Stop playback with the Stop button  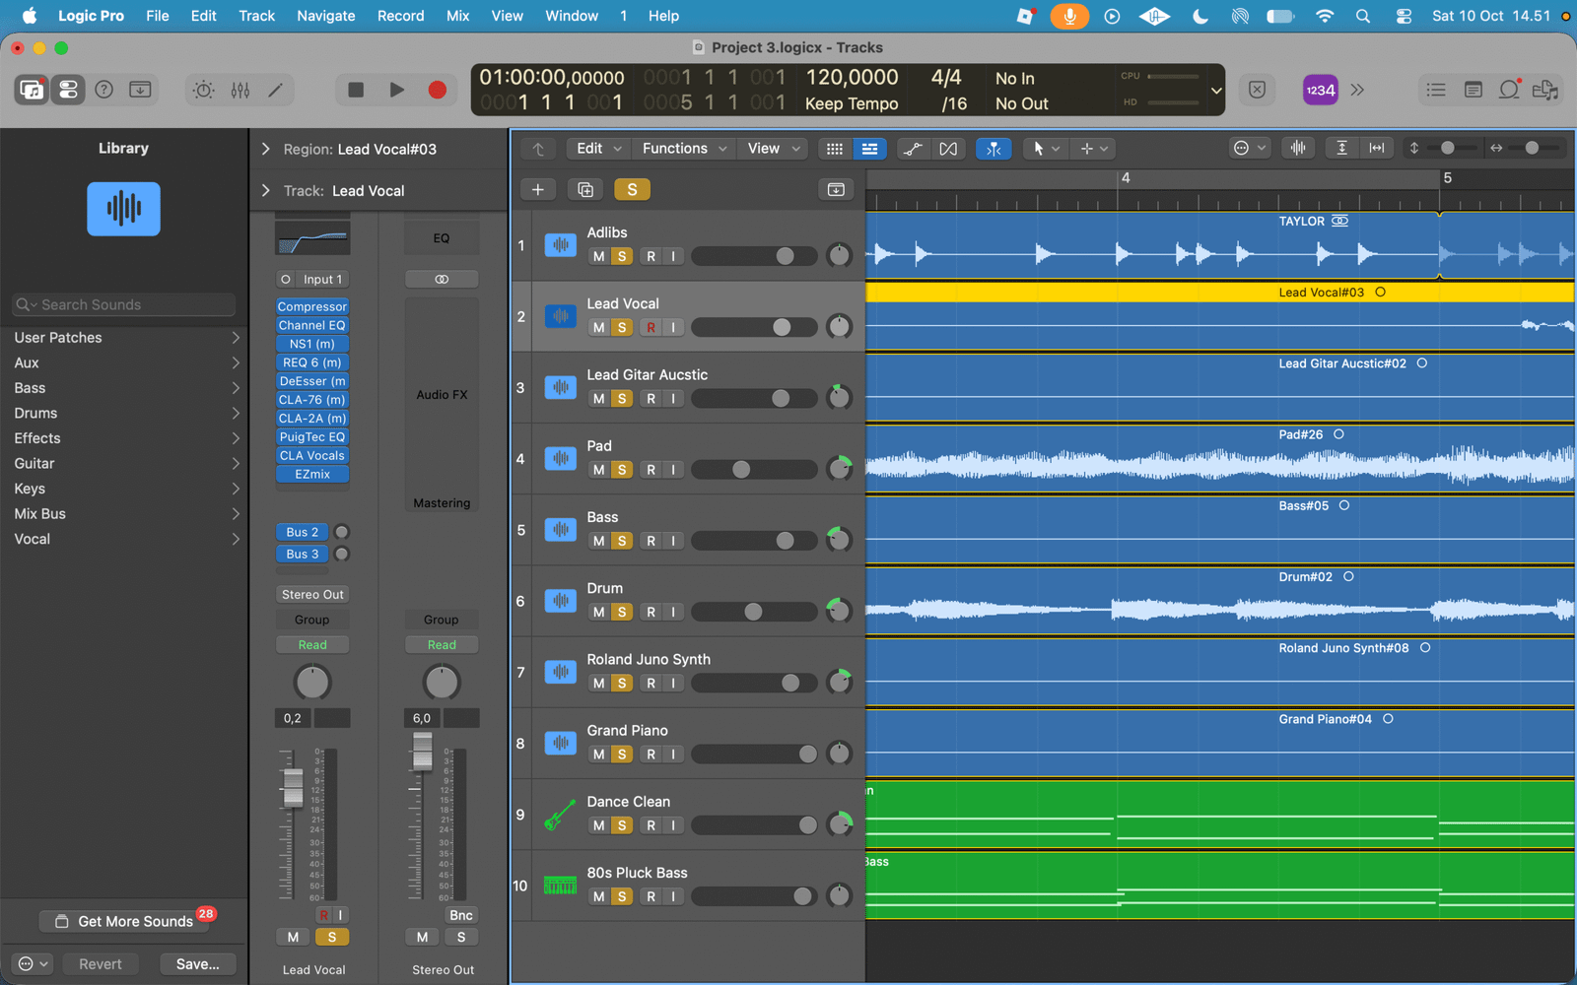[356, 90]
